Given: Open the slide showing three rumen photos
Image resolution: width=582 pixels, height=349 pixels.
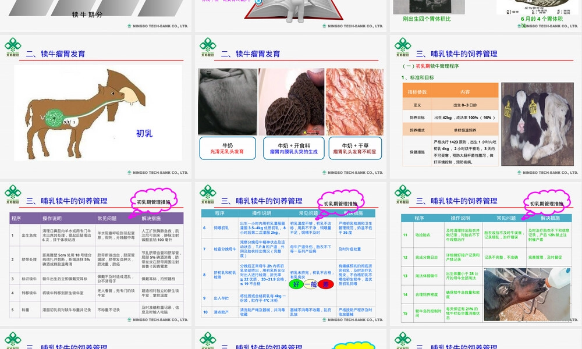Looking at the screenshot, I should pos(290,106).
